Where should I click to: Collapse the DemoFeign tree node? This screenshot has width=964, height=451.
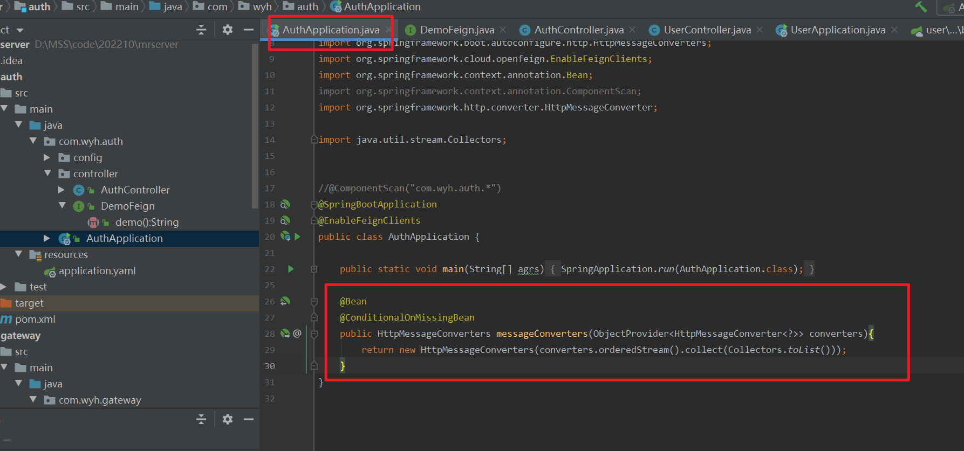point(63,206)
